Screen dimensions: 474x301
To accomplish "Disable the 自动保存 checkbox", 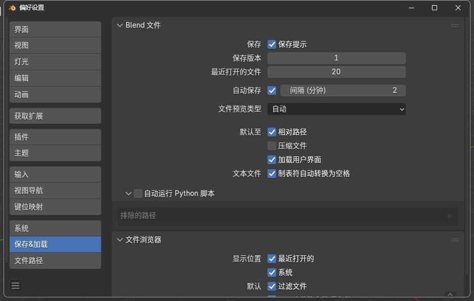I will (272, 90).
